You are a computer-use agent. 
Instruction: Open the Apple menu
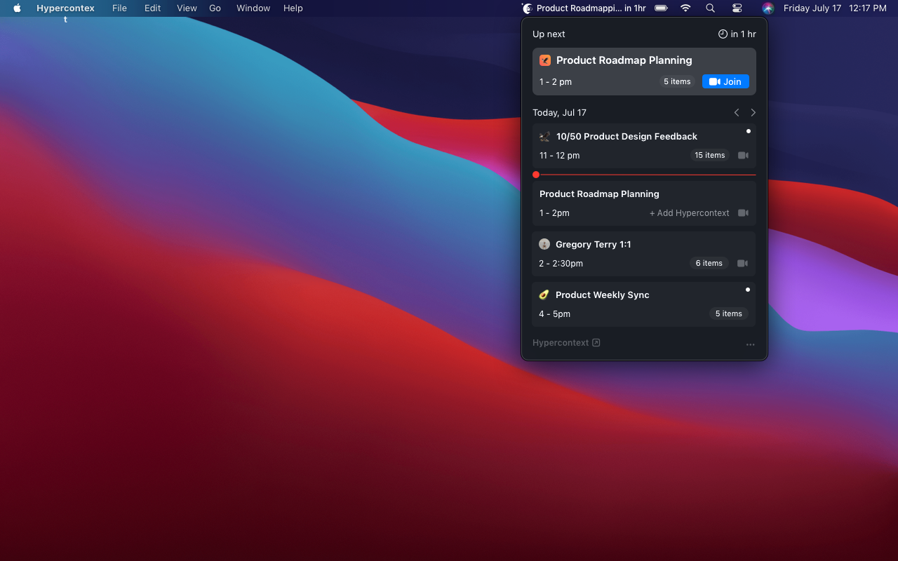pos(17,8)
